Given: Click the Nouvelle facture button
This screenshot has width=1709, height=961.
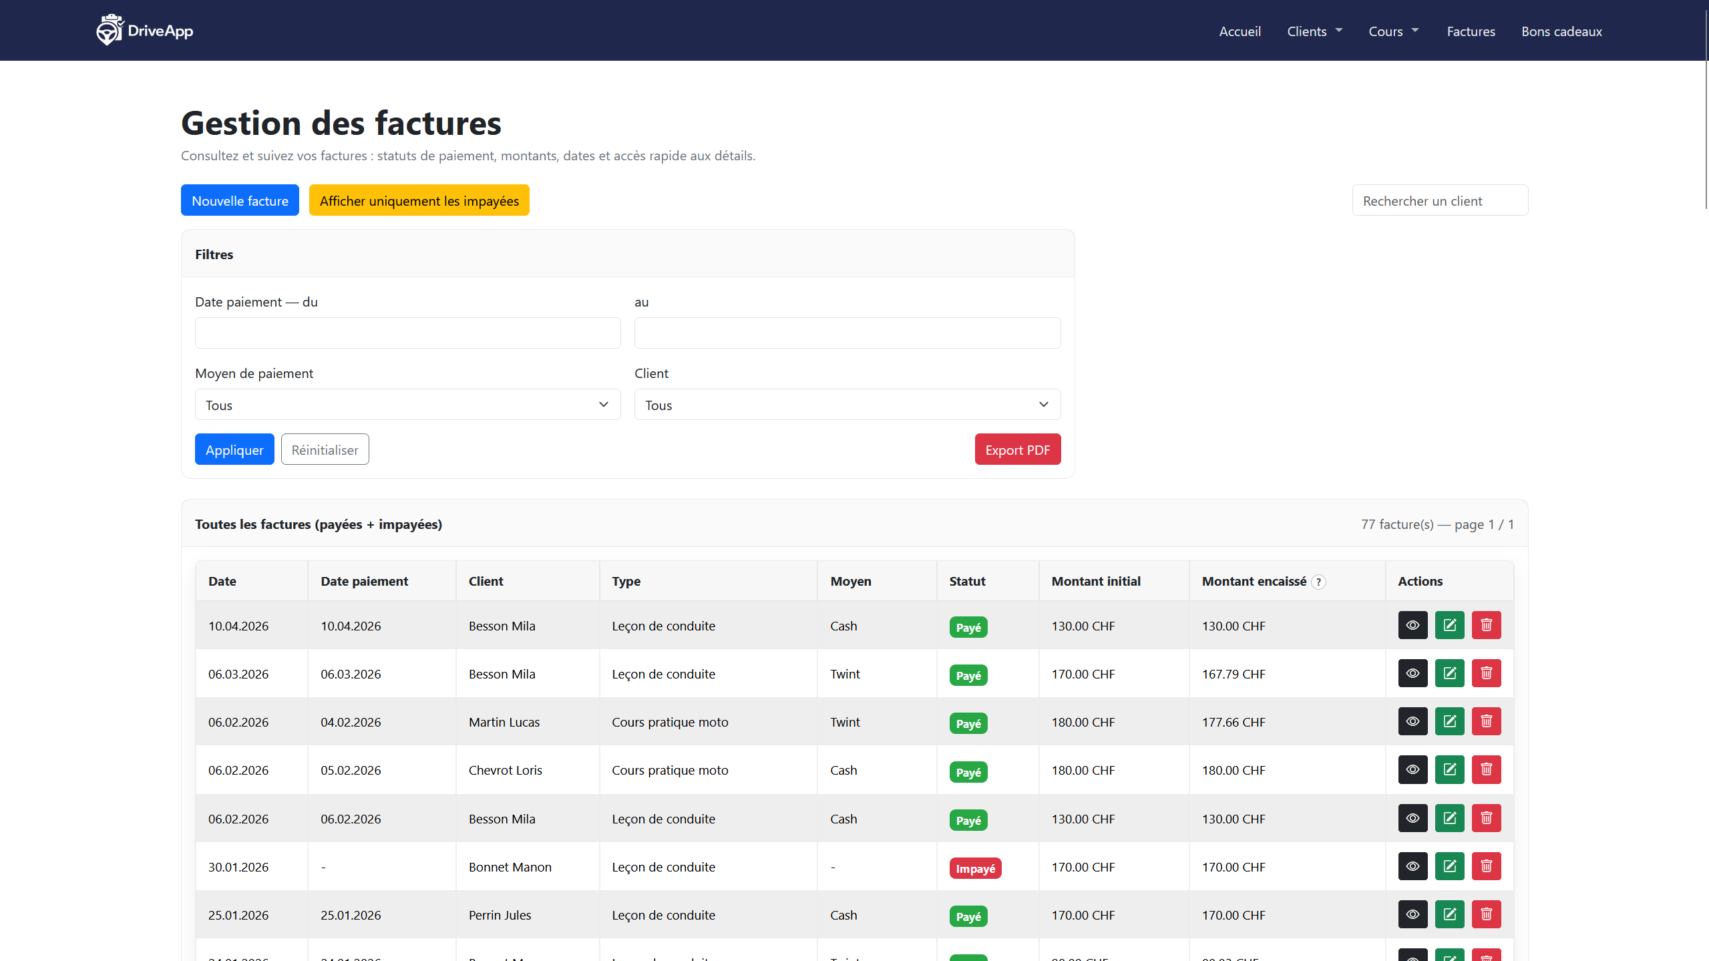Looking at the screenshot, I should point(240,200).
